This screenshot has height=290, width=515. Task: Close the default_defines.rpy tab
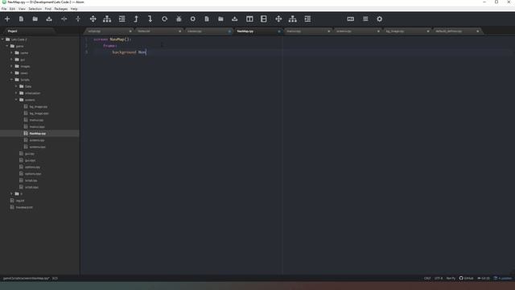pos(477,31)
